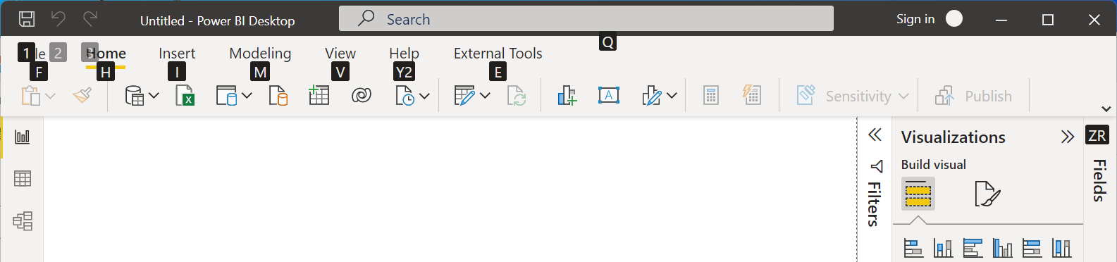Screen dimensions: 1117x262
Task: Click into the Search box
Action: tap(586, 19)
